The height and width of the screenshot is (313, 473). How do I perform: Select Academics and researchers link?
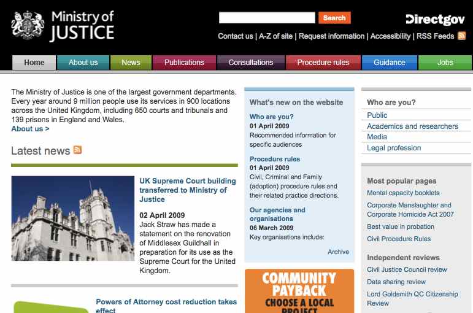[412, 126]
